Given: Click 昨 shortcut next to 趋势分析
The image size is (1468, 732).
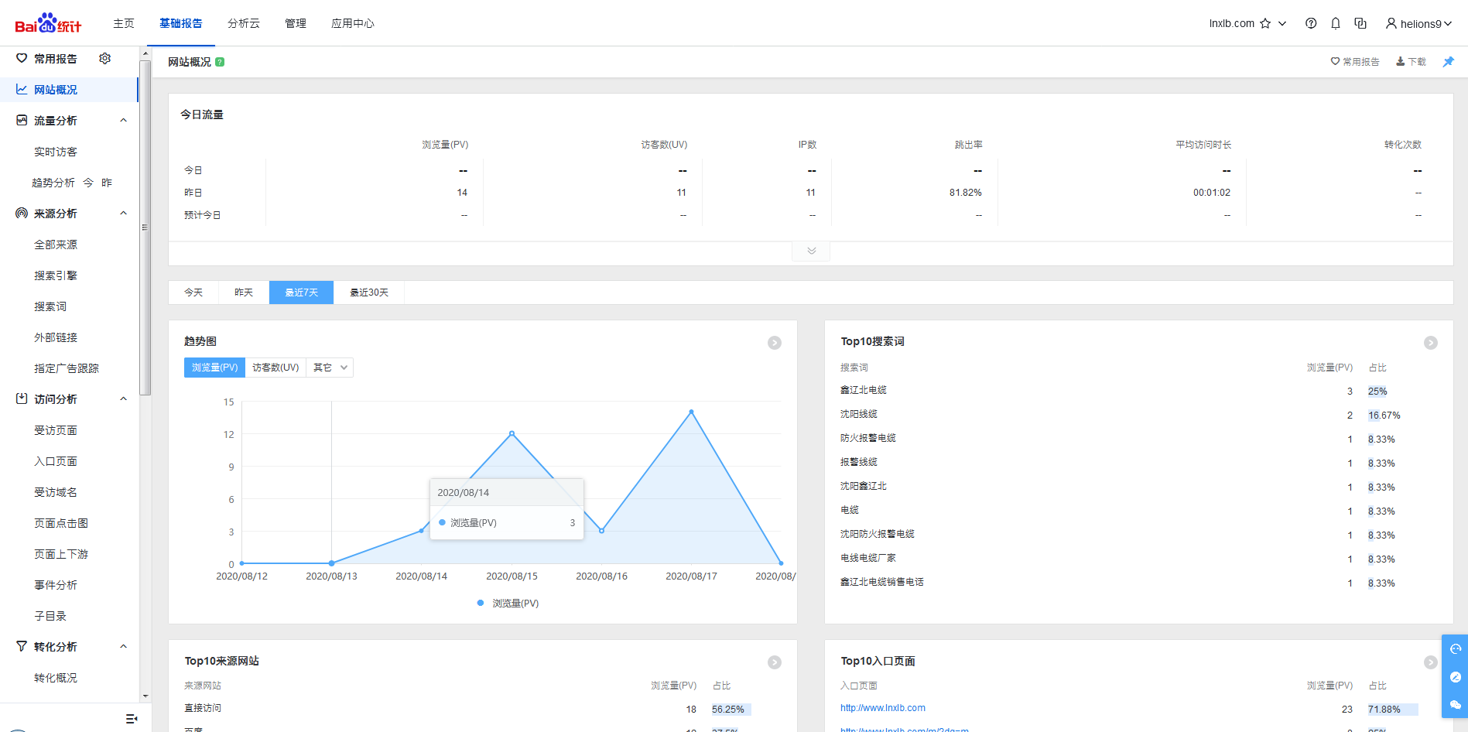Looking at the screenshot, I should [x=107, y=183].
